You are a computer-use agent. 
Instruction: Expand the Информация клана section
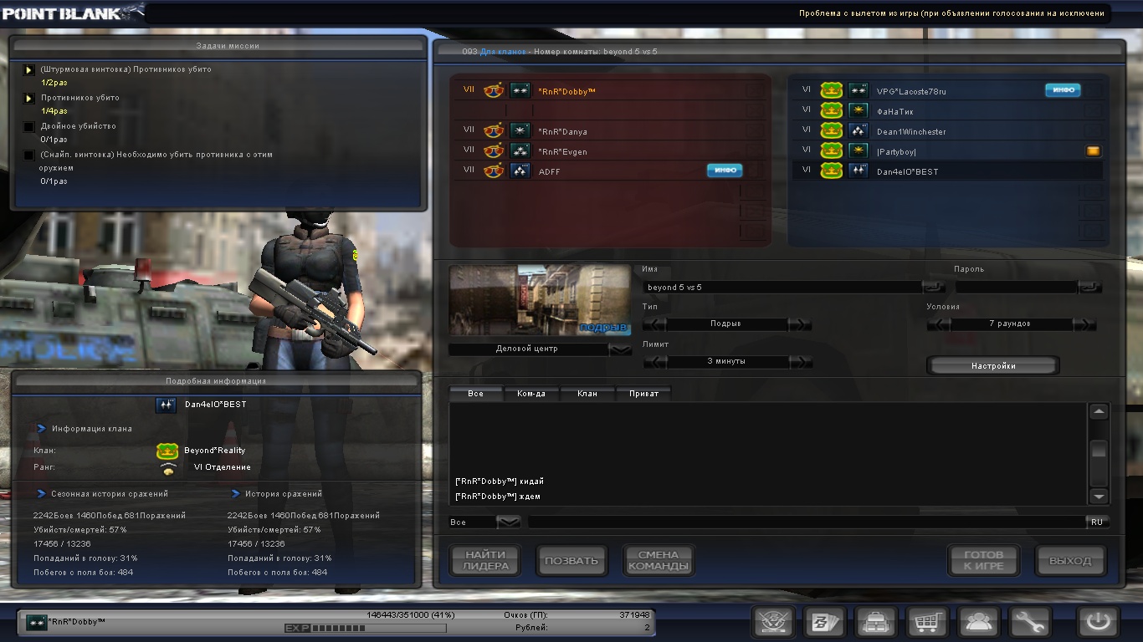[x=41, y=429]
